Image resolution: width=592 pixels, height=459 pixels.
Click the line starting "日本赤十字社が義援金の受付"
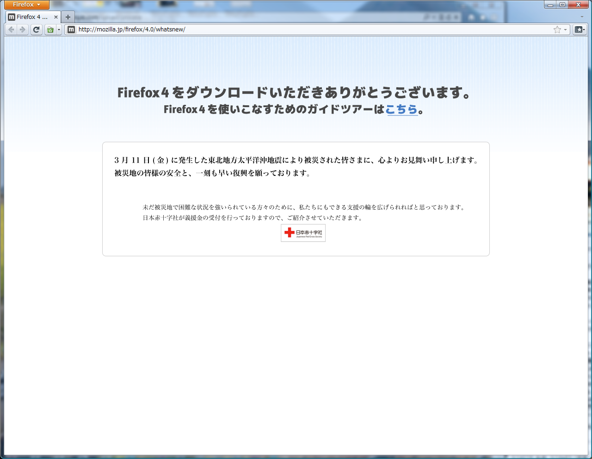[253, 218]
